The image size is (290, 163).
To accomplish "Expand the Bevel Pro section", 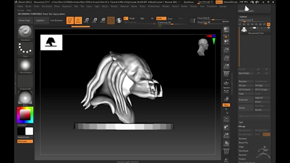I will (244, 143).
